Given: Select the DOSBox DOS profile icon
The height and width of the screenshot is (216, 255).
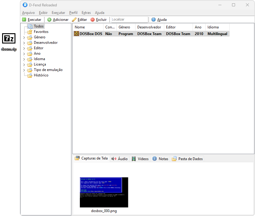Looking at the screenshot, I should click(x=77, y=34).
